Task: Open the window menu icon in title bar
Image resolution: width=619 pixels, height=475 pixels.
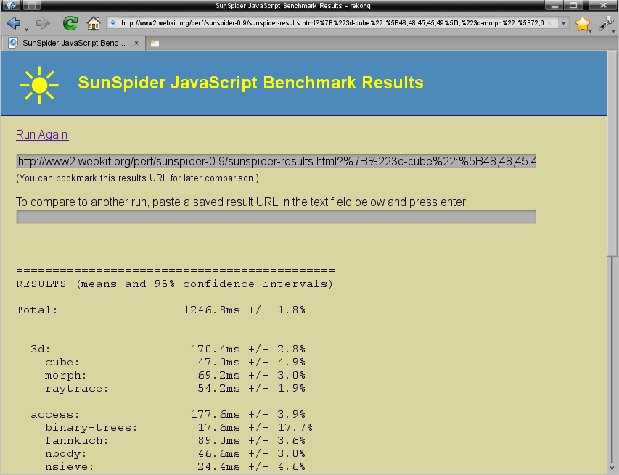Action: click(12, 5)
